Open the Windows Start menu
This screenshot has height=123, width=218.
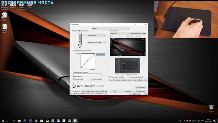[3, 121]
